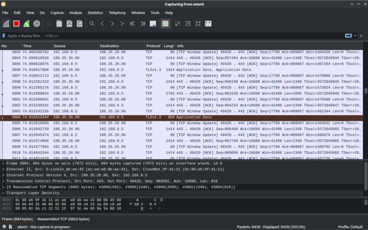
Task: Open the Analyze menu
Action: [x=76, y=12]
